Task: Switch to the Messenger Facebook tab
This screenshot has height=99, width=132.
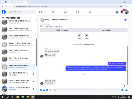Action: (x=16, y=2)
